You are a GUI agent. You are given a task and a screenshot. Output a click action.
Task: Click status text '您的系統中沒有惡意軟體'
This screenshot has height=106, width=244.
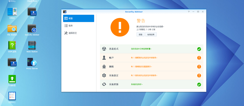tap(141, 49)
